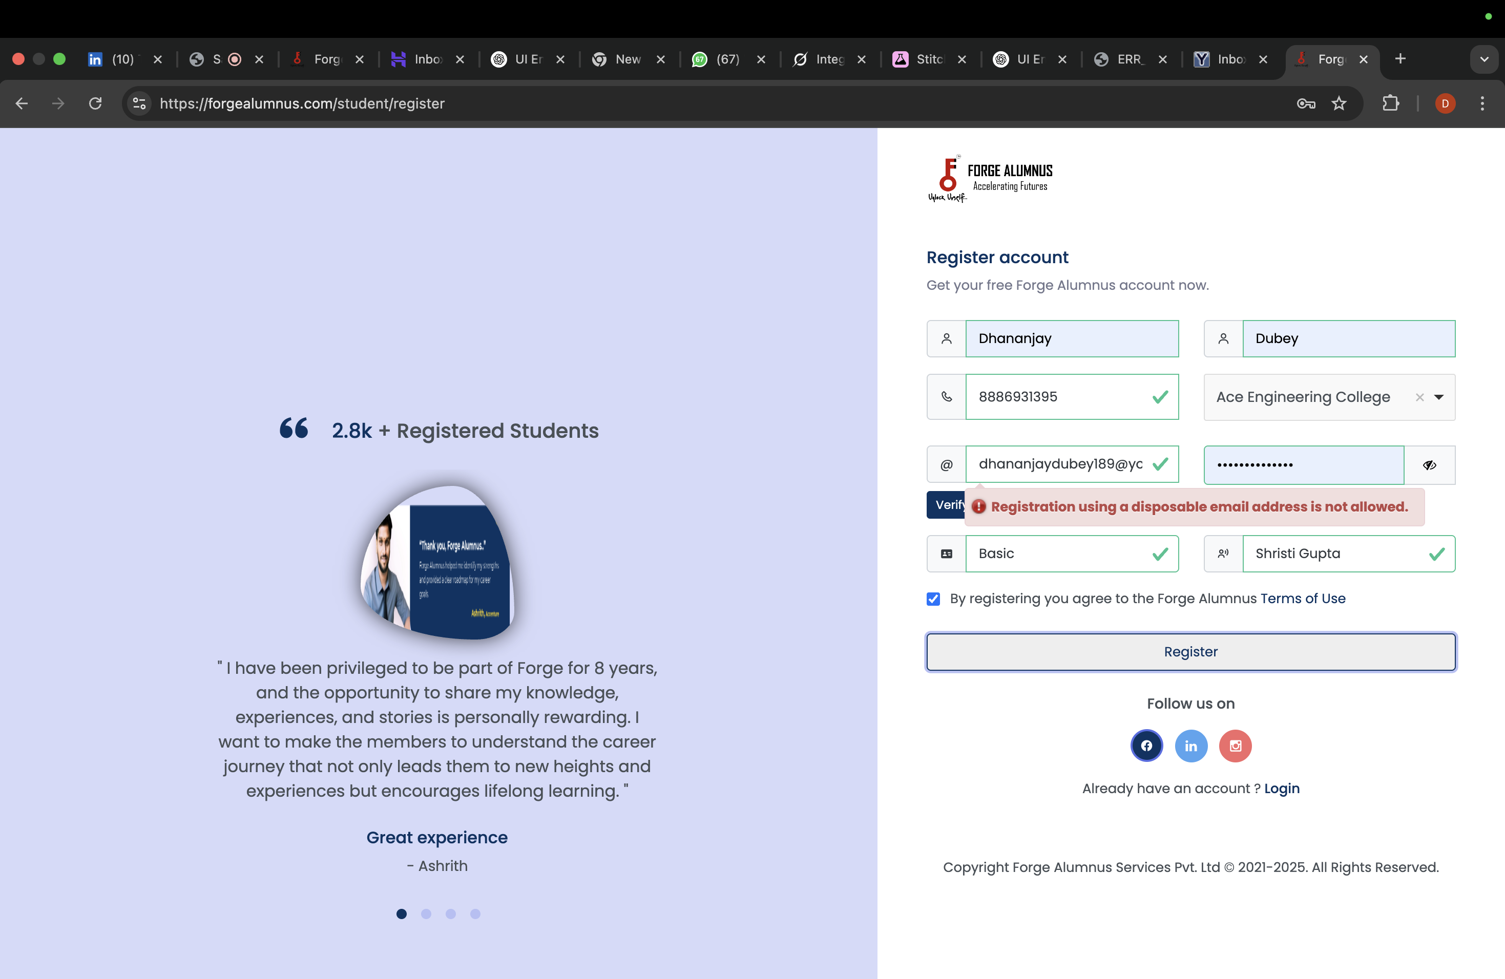Screen dimensions: 1505x979
Task: Open the Chrome three-dot menu
Action: pyautogui.click(x=1481, y=103)
